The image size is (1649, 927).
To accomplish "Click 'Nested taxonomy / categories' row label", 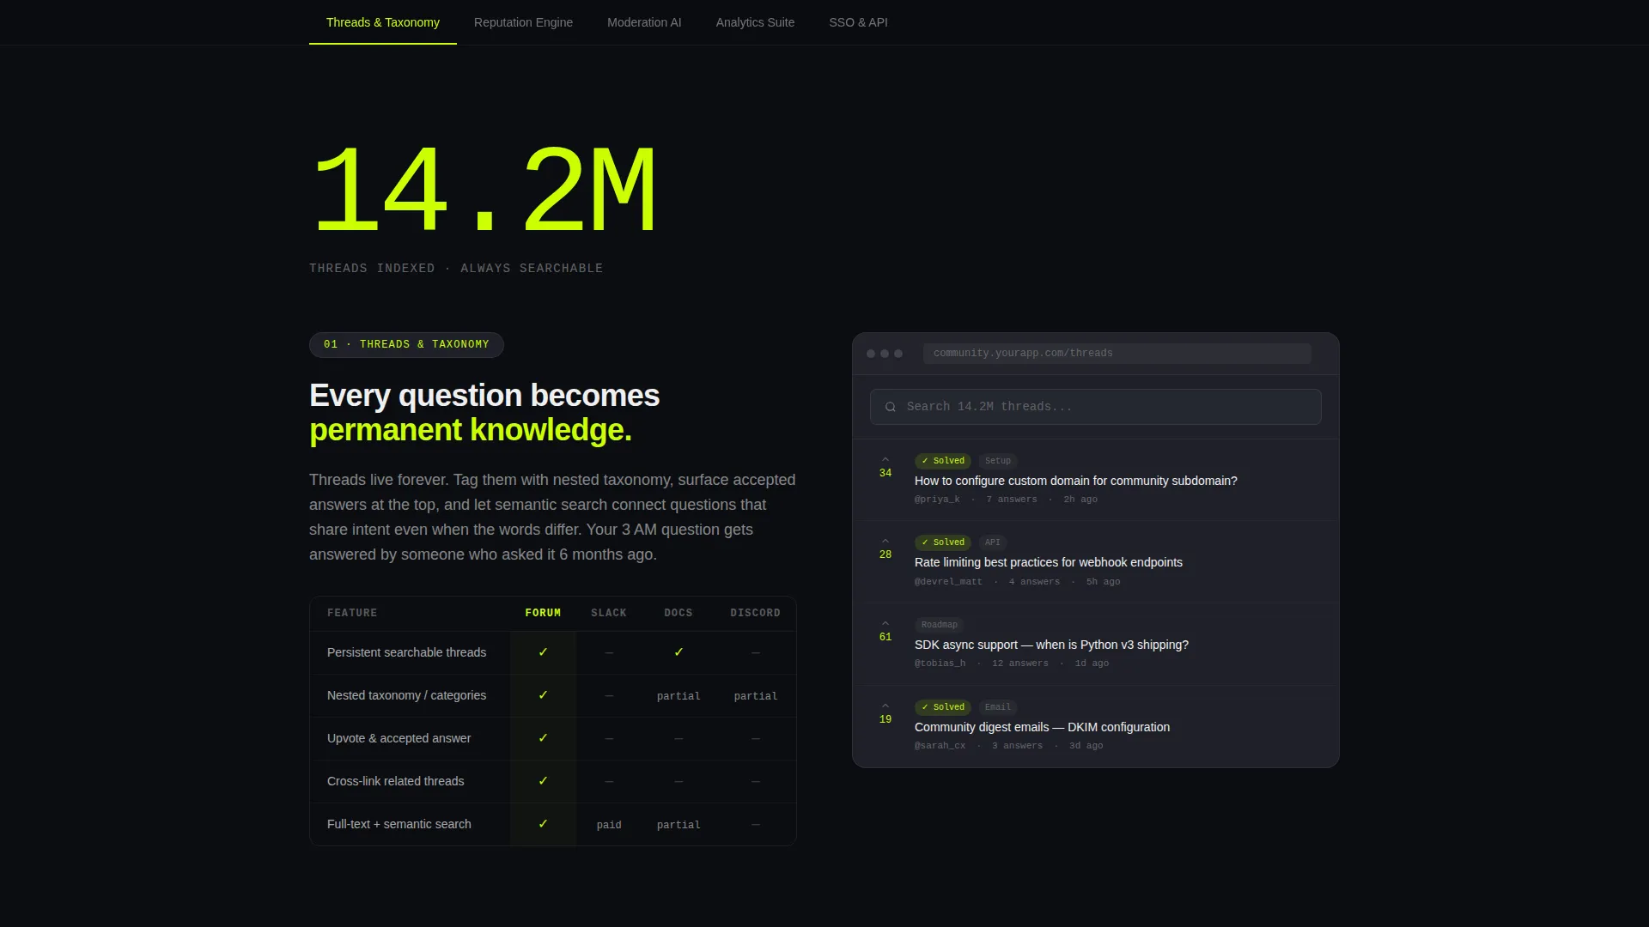I will pos(406,695).
